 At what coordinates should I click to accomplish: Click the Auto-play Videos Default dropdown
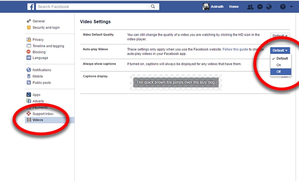280,50
